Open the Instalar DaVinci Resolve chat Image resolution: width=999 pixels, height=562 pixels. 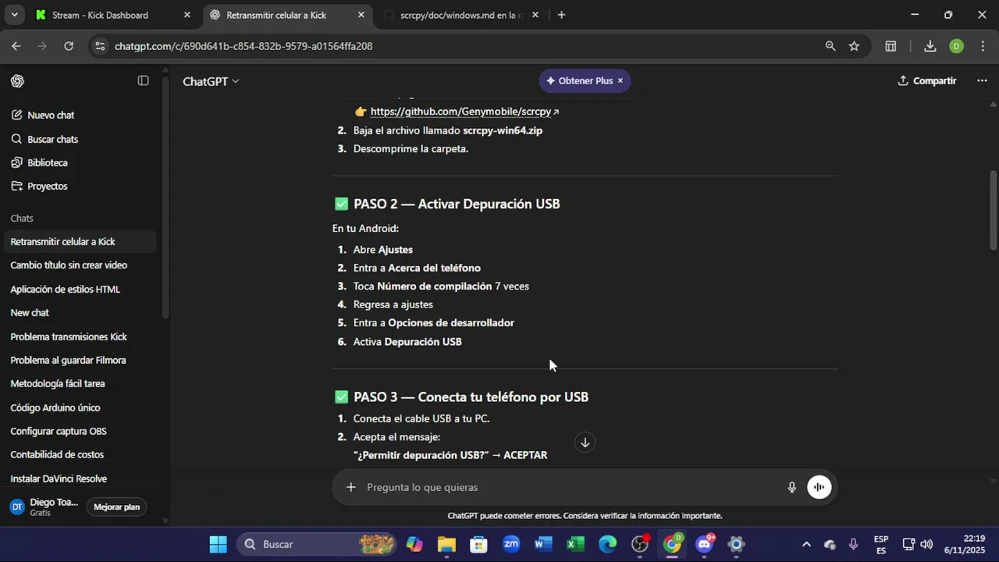pos(59,478)
